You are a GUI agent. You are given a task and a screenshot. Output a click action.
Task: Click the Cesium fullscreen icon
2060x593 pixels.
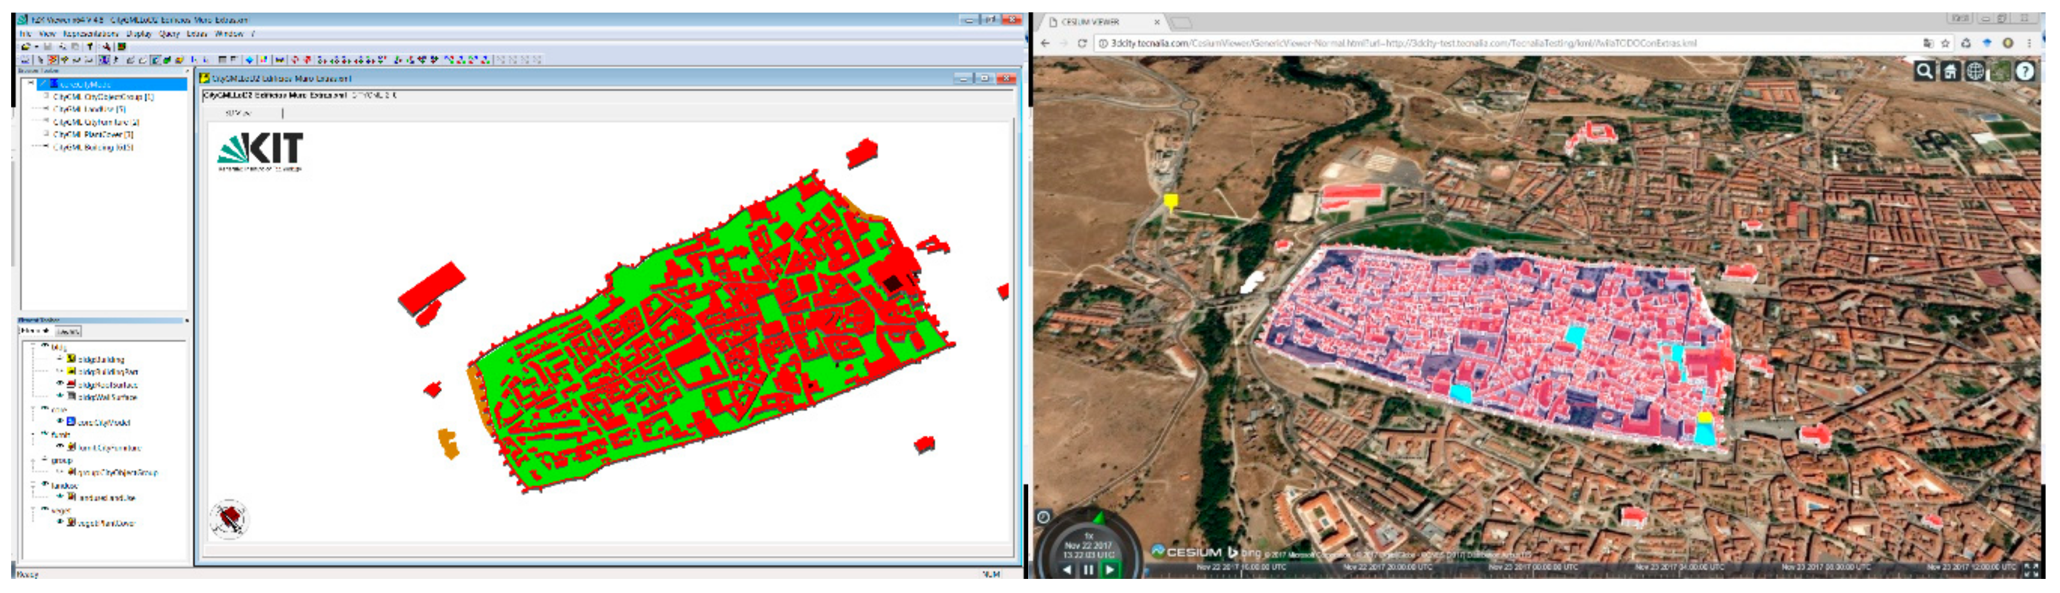click(x=2031, y=569)
